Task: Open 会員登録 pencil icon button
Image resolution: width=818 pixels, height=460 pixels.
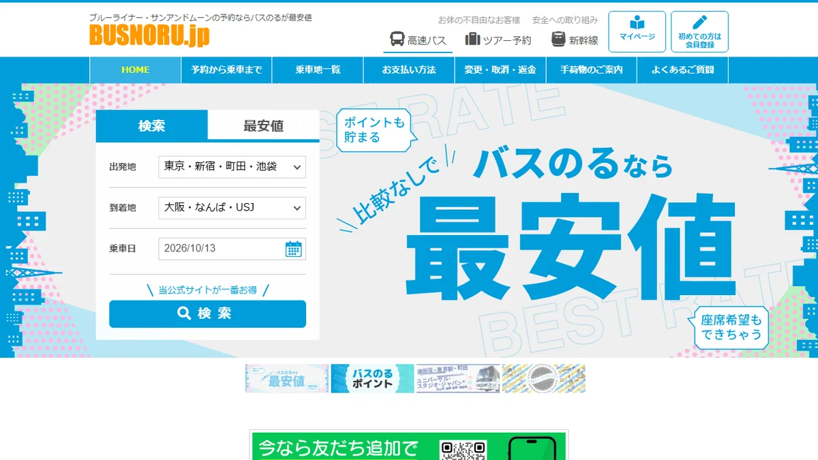Action: 699,31
